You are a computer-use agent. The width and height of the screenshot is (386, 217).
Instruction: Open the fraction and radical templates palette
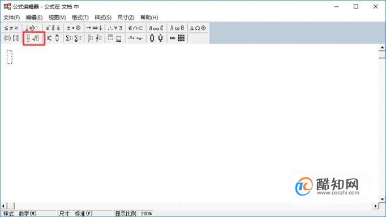(34, 38)
